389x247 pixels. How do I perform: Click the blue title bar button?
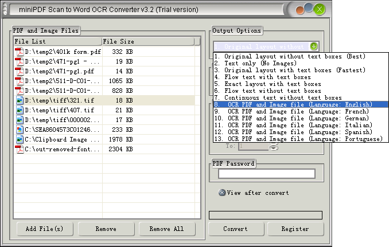pos(308,7)
